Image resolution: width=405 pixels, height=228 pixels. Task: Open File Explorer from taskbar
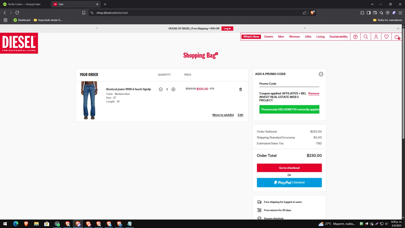click(x=36, y=224)
